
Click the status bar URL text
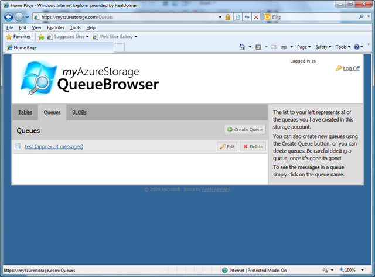(39, 271)
